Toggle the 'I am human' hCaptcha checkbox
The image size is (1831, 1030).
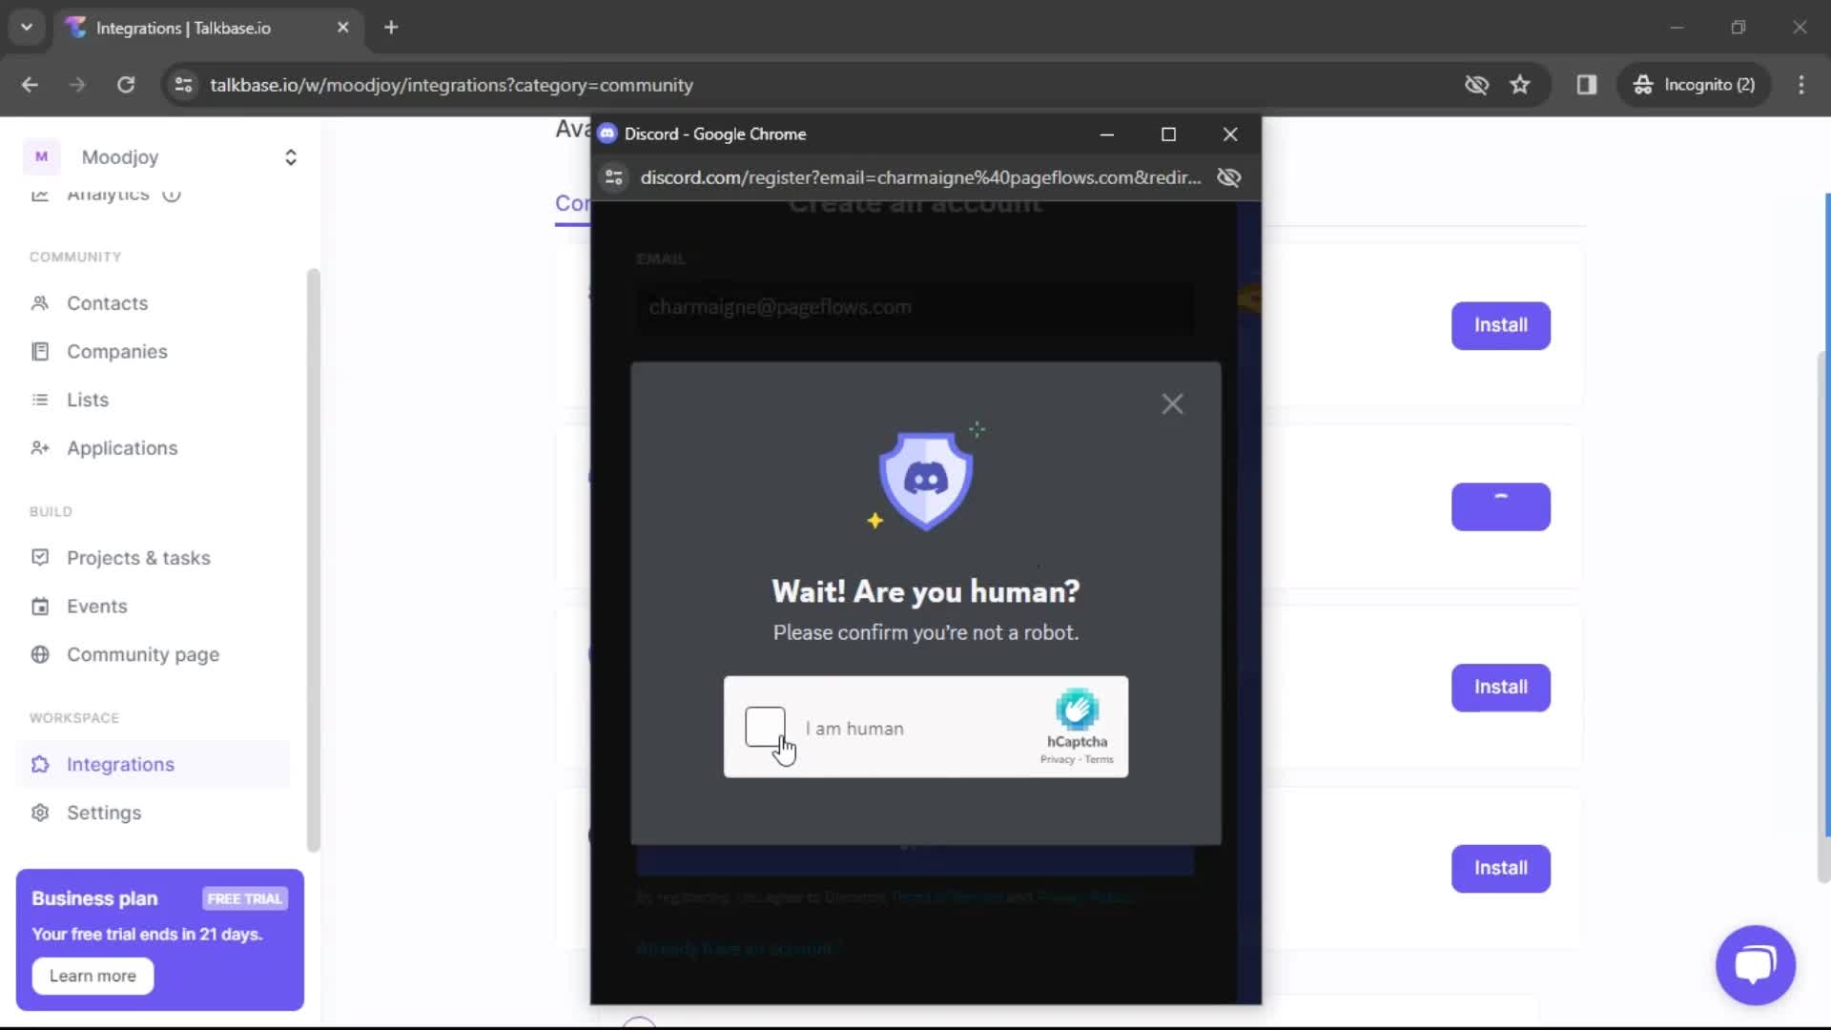tap(765, 727)
